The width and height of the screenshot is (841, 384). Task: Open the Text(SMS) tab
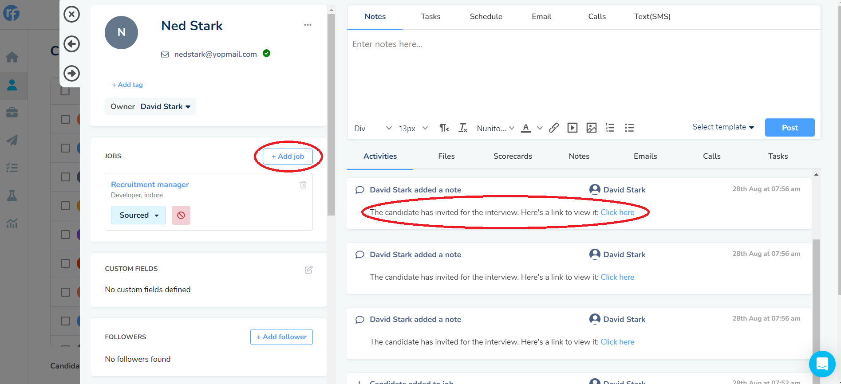click(652, 16)
